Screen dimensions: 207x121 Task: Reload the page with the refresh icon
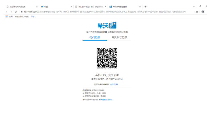coord(16,12)
